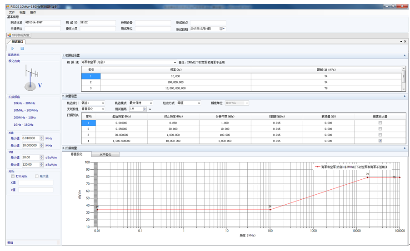Click the 申请单位 input field
Image resolution: width=410 pixels, height=251 pixels.
click(43, 29)
